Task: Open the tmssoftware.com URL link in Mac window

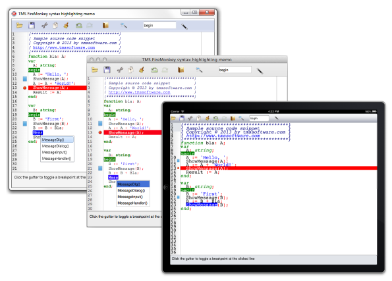Action: [x=139, y=92]
